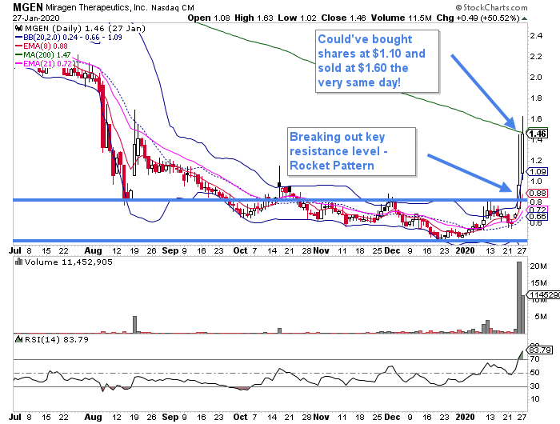Click the RSI(14) 83.79 legend text
This screenshot has width=560, height=424.
[57, 339]
